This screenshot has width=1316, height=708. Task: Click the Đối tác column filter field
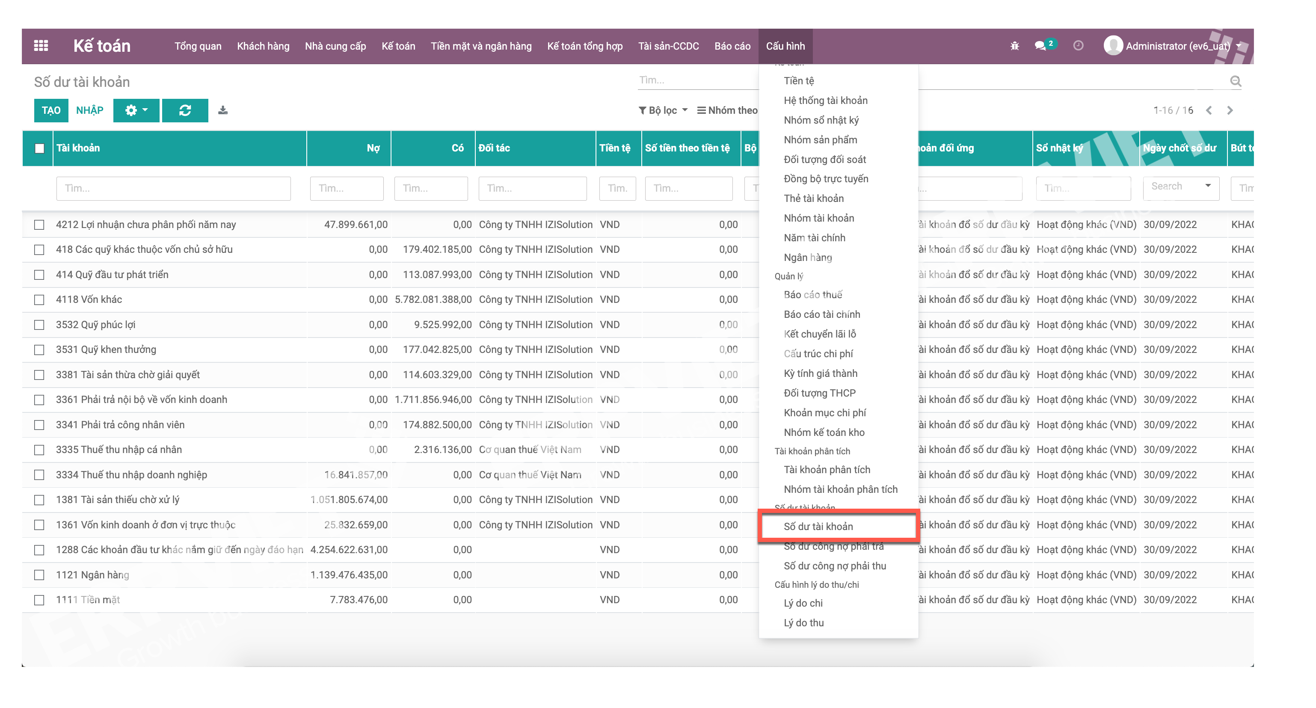[532, 189]
